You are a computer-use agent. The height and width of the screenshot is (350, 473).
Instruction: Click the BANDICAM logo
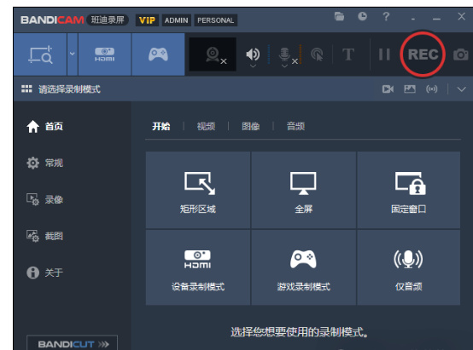52,20
